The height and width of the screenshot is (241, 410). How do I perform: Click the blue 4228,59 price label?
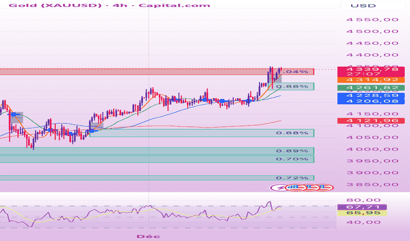coord(371,96)
